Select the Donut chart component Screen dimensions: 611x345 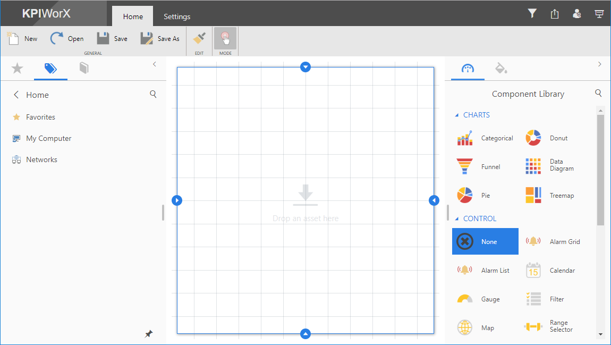[x=547, y=138]
